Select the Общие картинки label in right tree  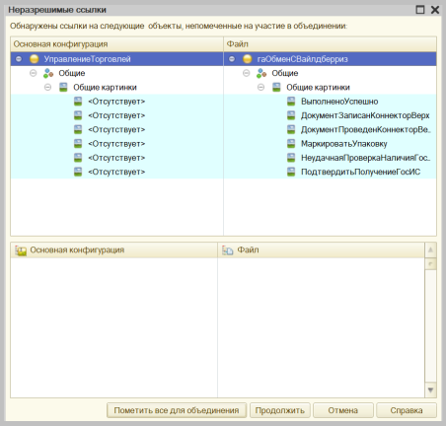click(318, 88)
